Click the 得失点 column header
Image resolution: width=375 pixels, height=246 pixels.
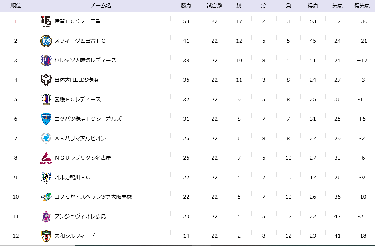point(362,6)
